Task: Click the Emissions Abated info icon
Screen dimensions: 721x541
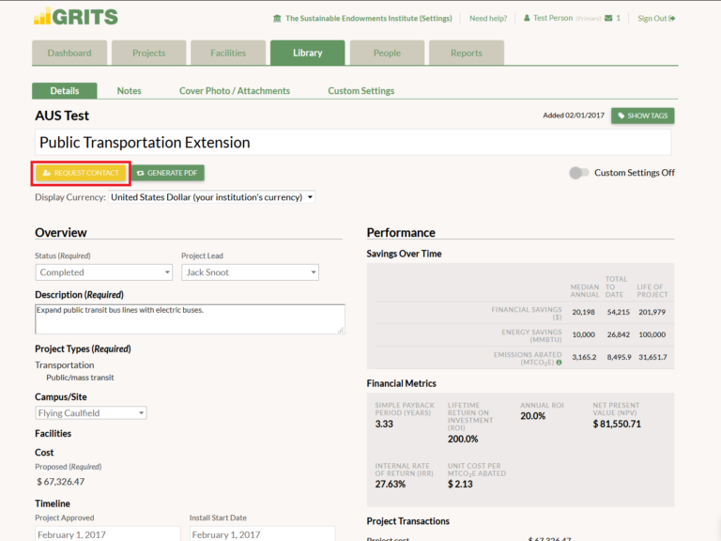Action: click(x=559, y=362)
